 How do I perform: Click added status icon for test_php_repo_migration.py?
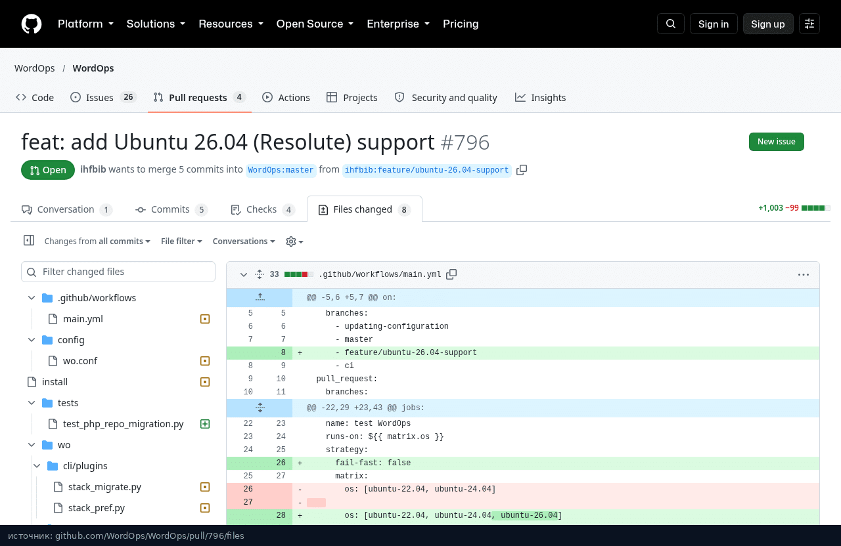(205, 424)
